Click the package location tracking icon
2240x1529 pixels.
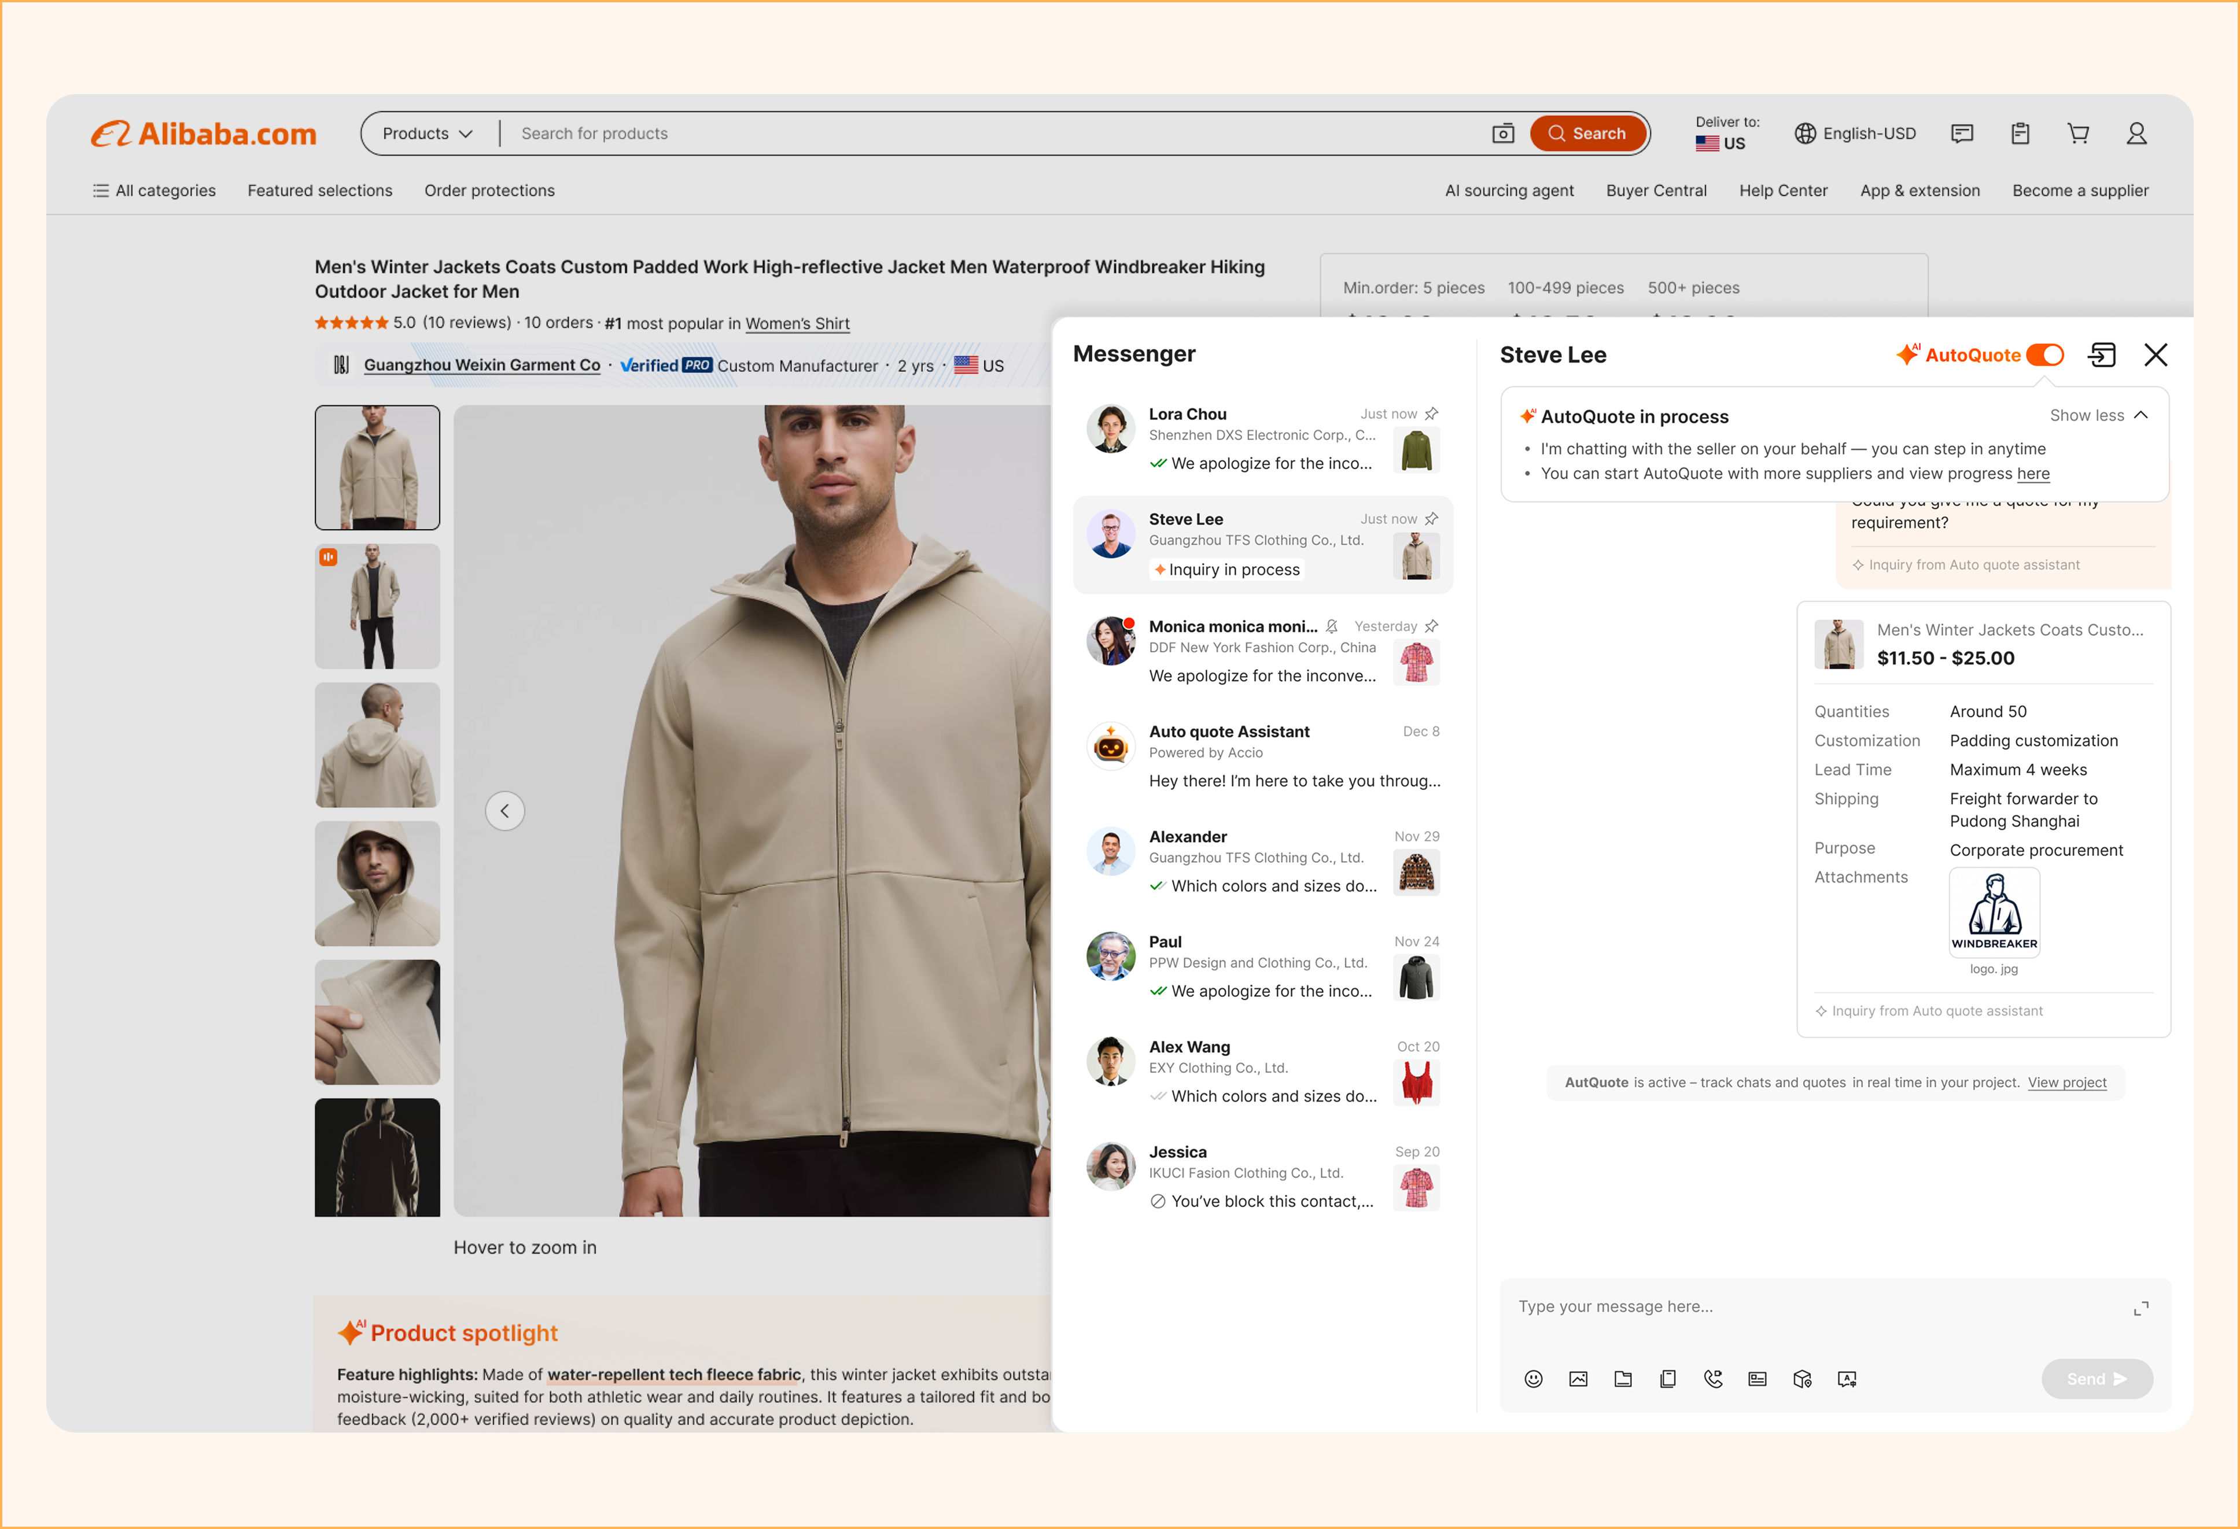[x=1803, y=1379]
